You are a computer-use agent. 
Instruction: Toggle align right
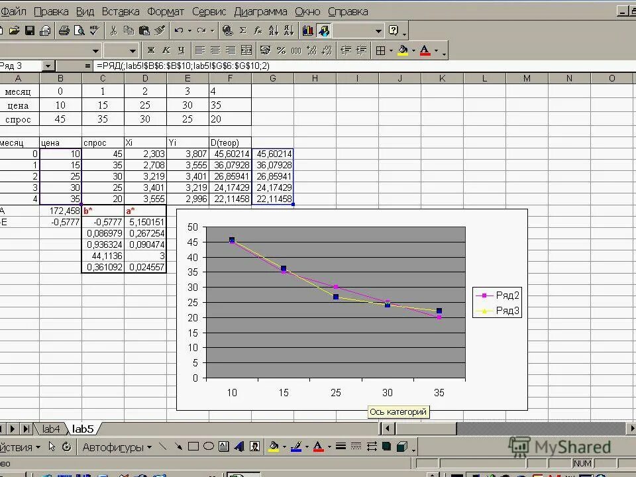pos(231,50)
